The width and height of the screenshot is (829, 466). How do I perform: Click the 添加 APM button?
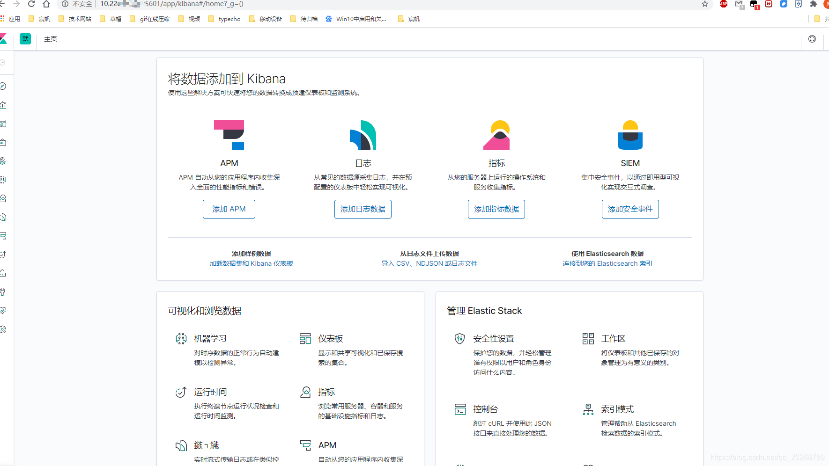point(229,209)
